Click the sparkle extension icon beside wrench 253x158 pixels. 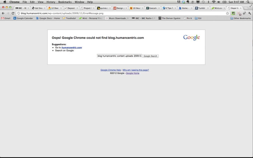pyautogui.click(x=244, y=13)
